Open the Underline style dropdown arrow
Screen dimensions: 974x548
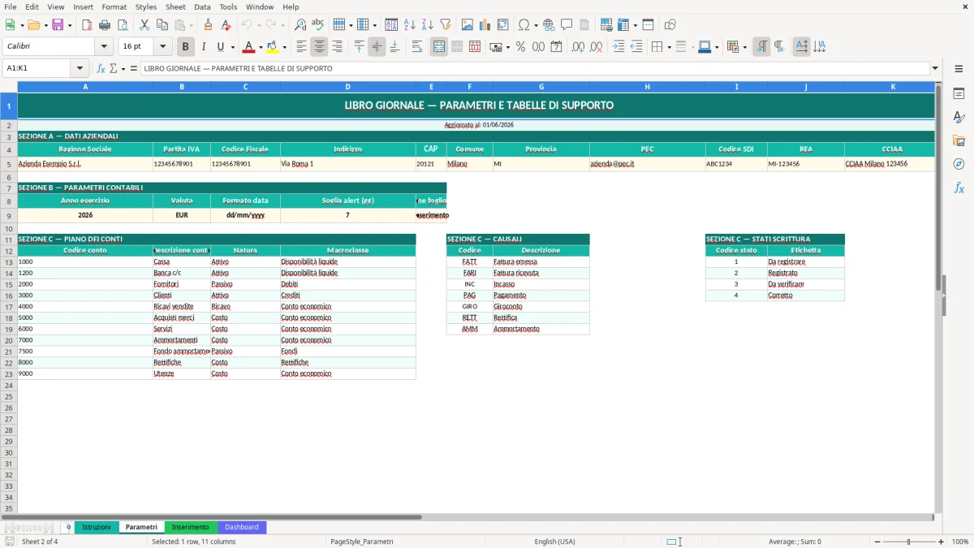click(232, 47)
